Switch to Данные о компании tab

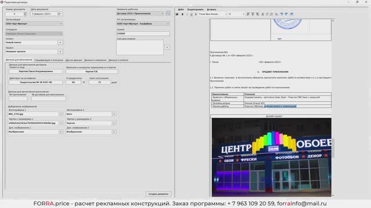click(x=95, y=60)
